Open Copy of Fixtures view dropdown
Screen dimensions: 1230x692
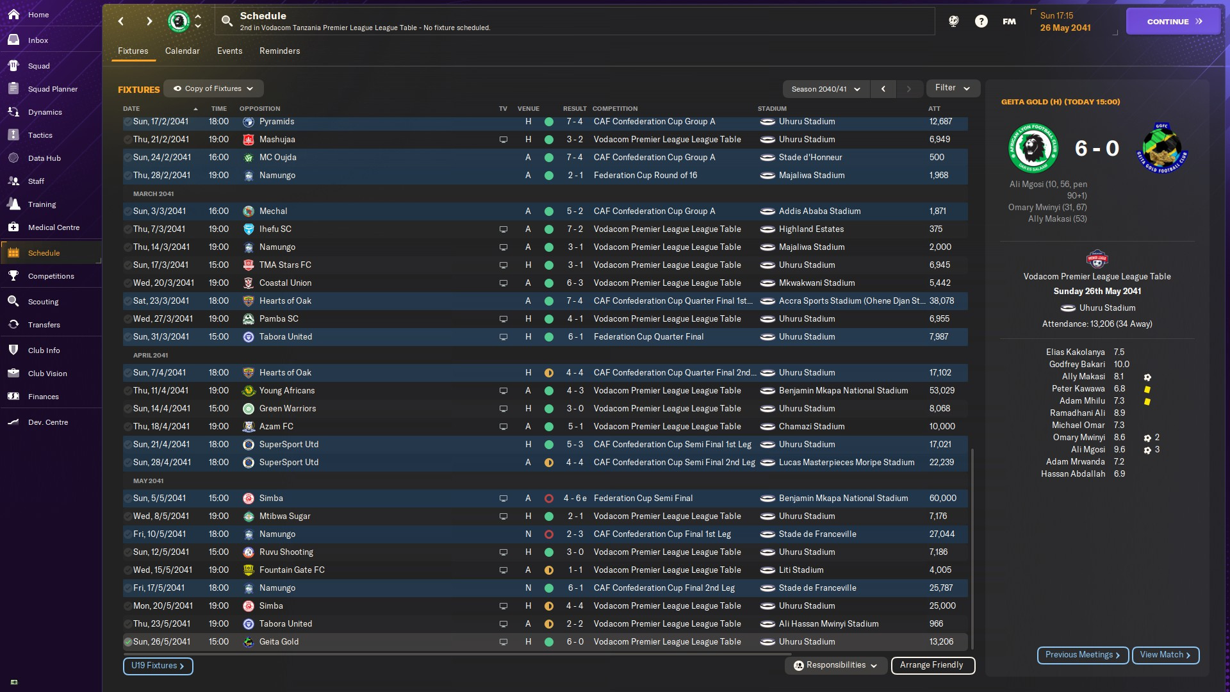coord(213,88)
